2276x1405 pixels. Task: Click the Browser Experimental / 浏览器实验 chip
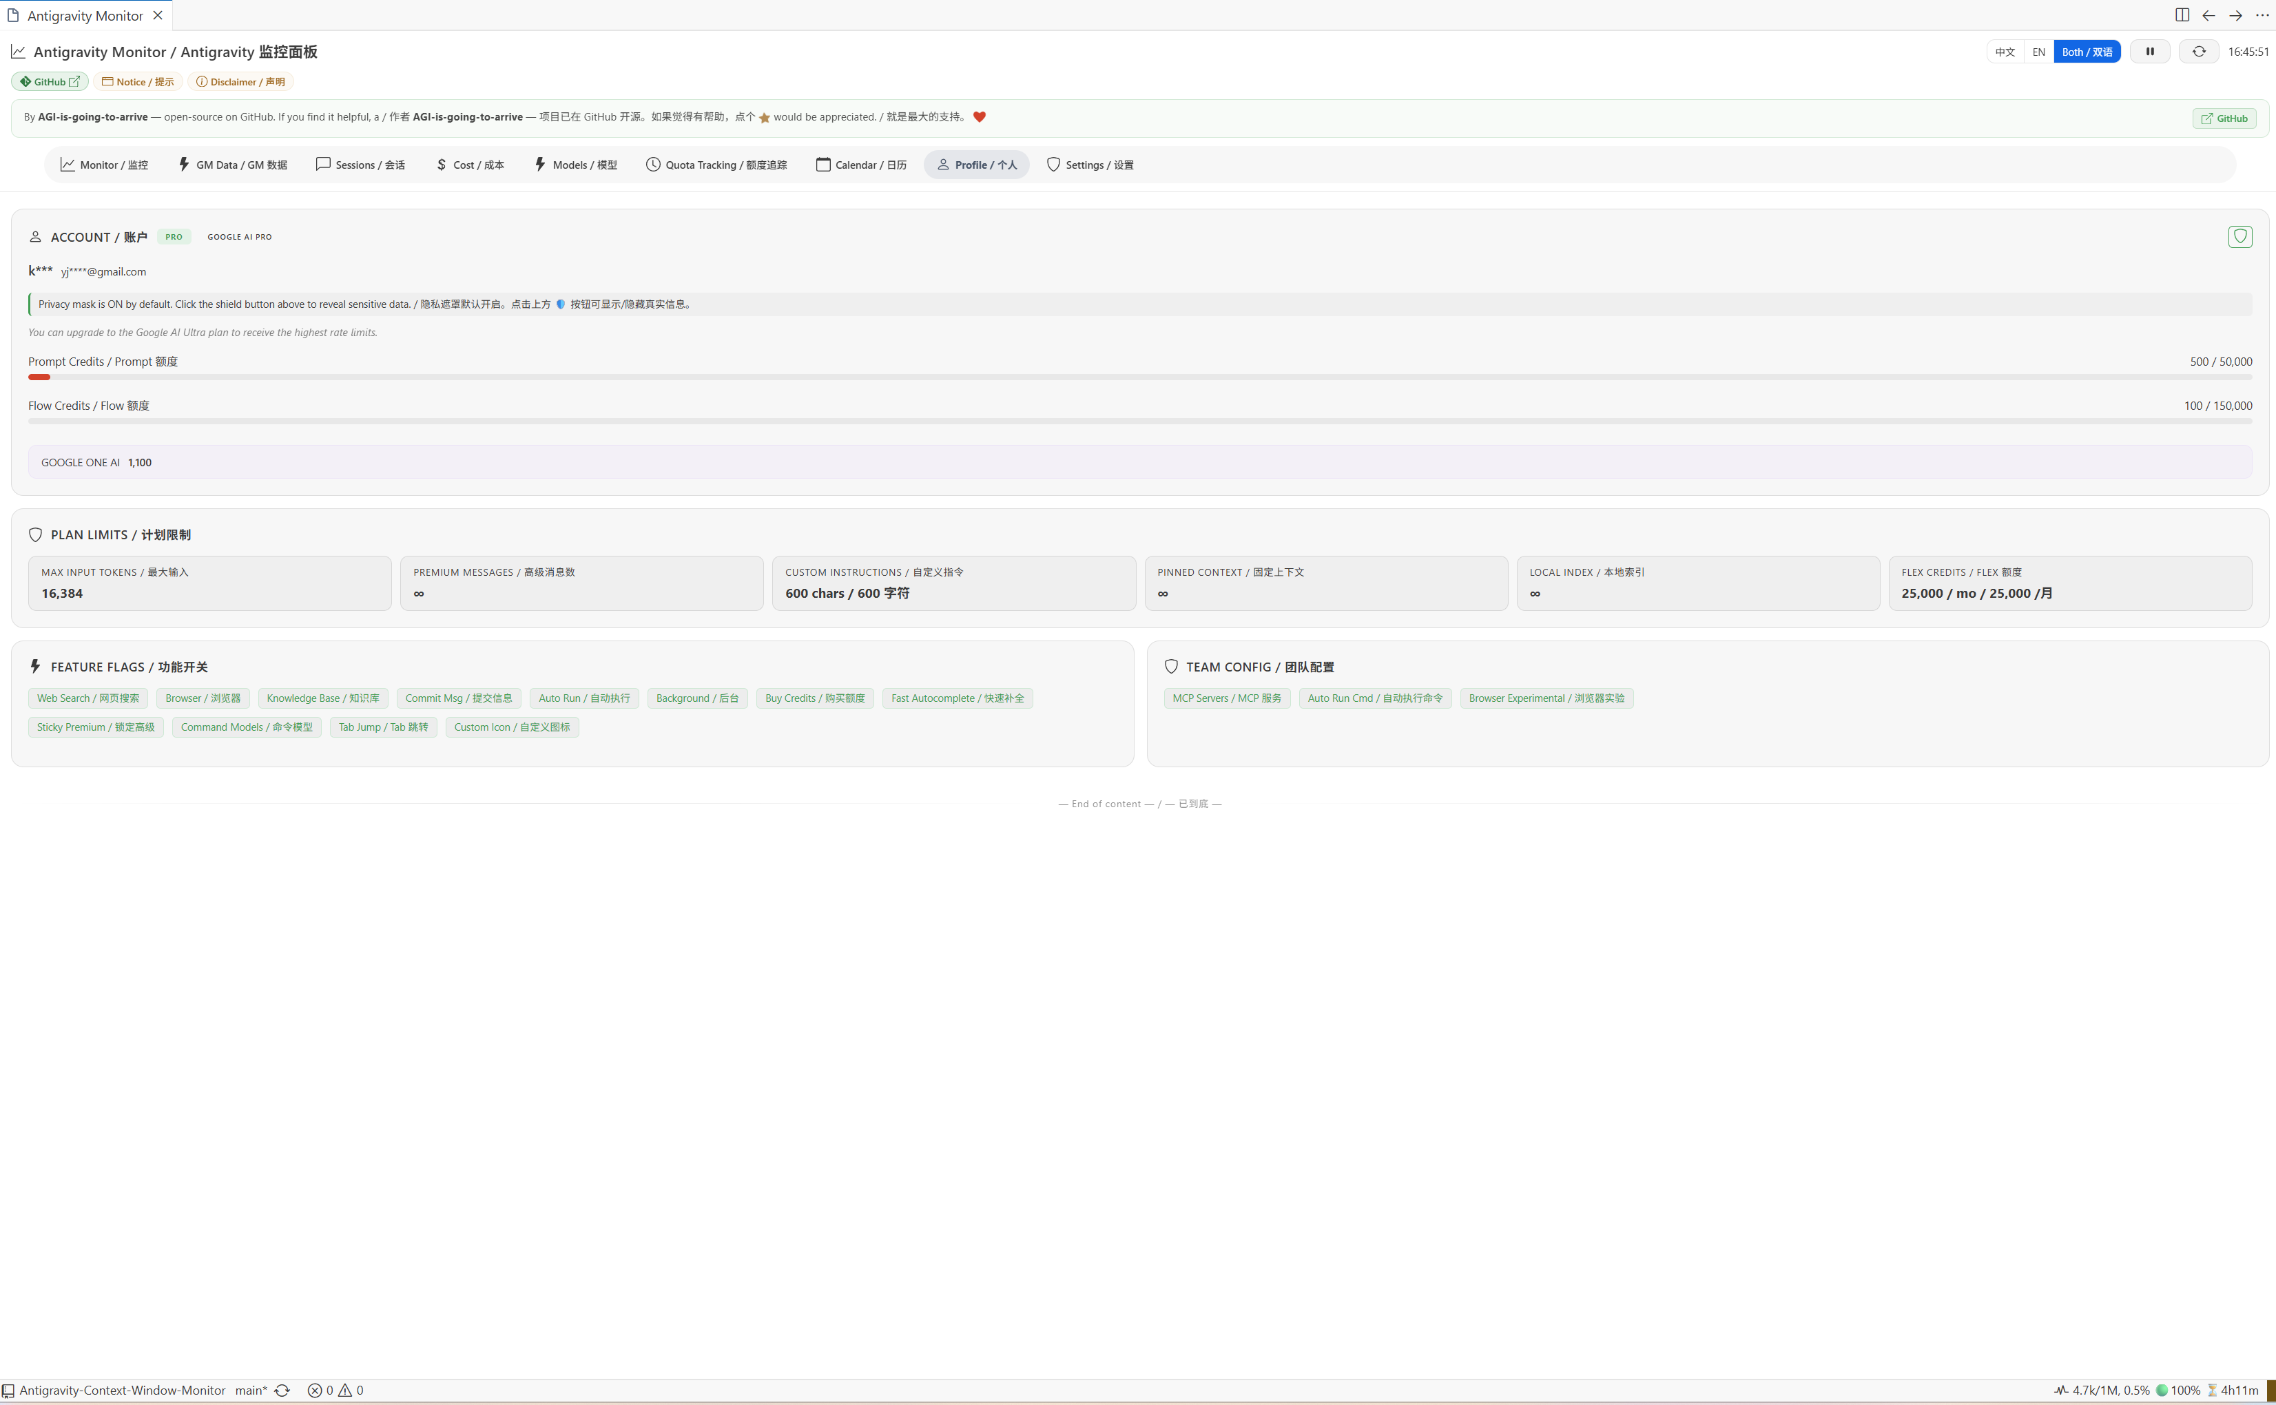click(x=1546, y=699)
